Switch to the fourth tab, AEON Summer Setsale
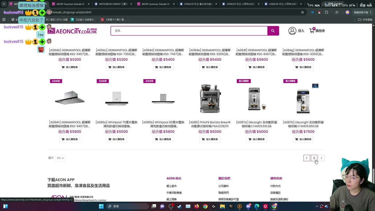375x211 pixels. pyautogui.click(x=156, y=4)
